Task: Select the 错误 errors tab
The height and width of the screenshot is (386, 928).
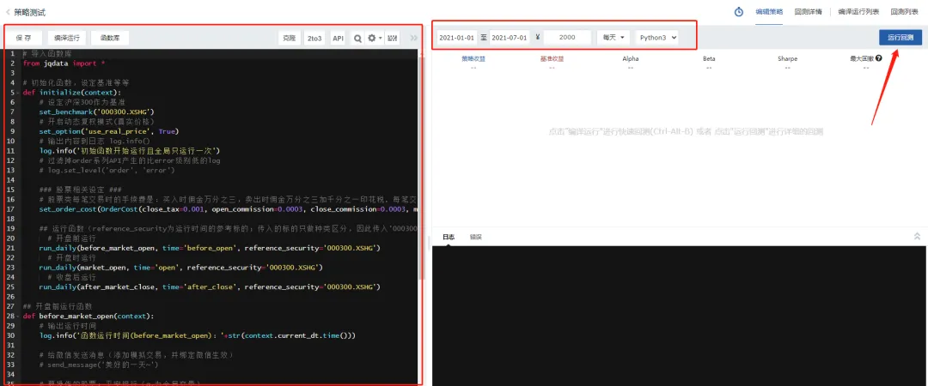Action: pyautogui.click(x=476, y=237)
